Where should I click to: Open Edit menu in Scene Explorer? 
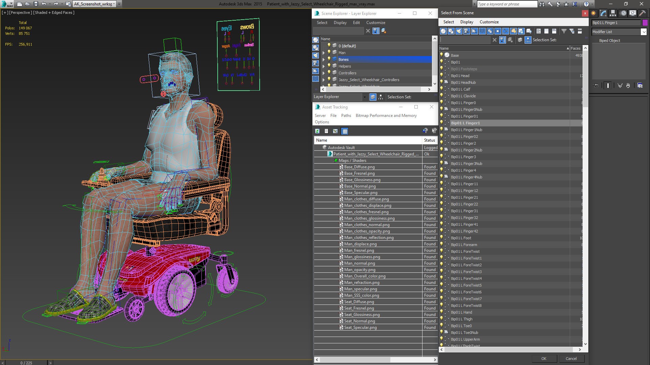pyautogui.click(x=356, y=23)
